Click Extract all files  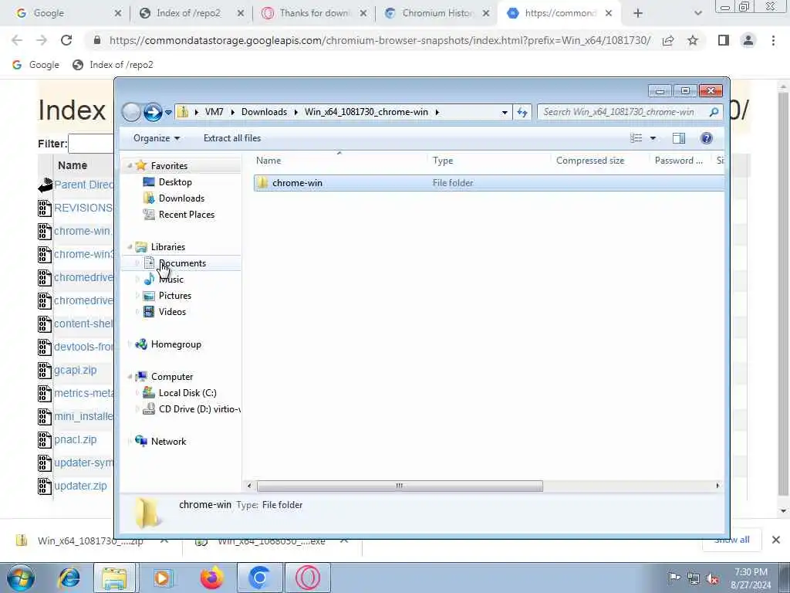[232, 138]
